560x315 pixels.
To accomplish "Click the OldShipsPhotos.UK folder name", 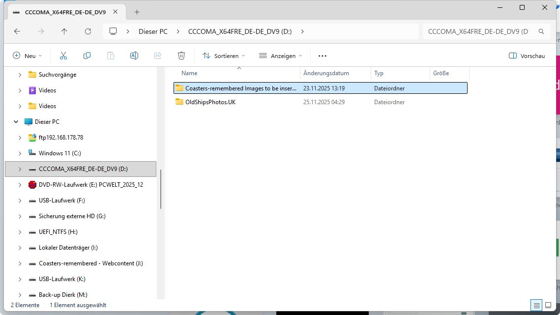I will point(210,102).
